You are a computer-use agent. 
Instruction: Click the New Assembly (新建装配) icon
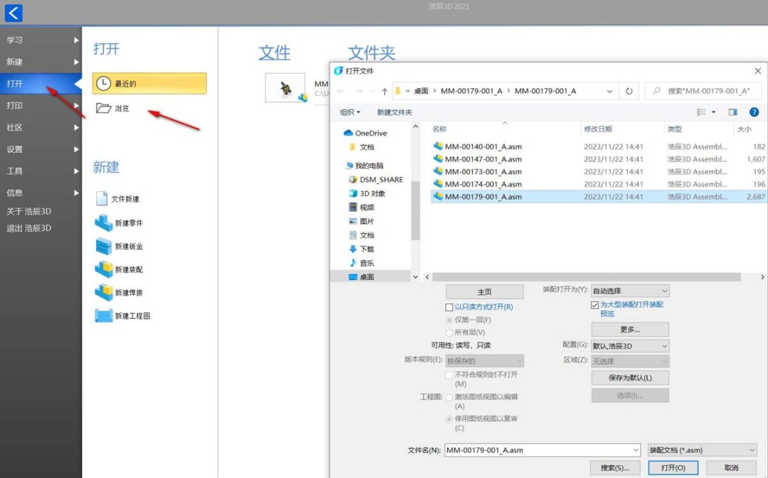[104, 270]
